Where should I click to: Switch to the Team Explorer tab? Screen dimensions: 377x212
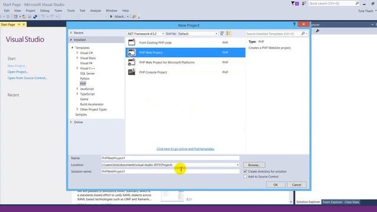coord(332,202)
